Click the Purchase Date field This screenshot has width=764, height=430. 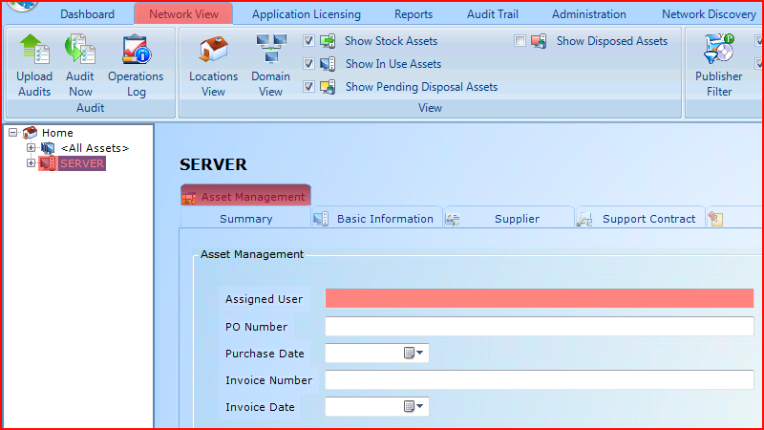click(376, 353)
